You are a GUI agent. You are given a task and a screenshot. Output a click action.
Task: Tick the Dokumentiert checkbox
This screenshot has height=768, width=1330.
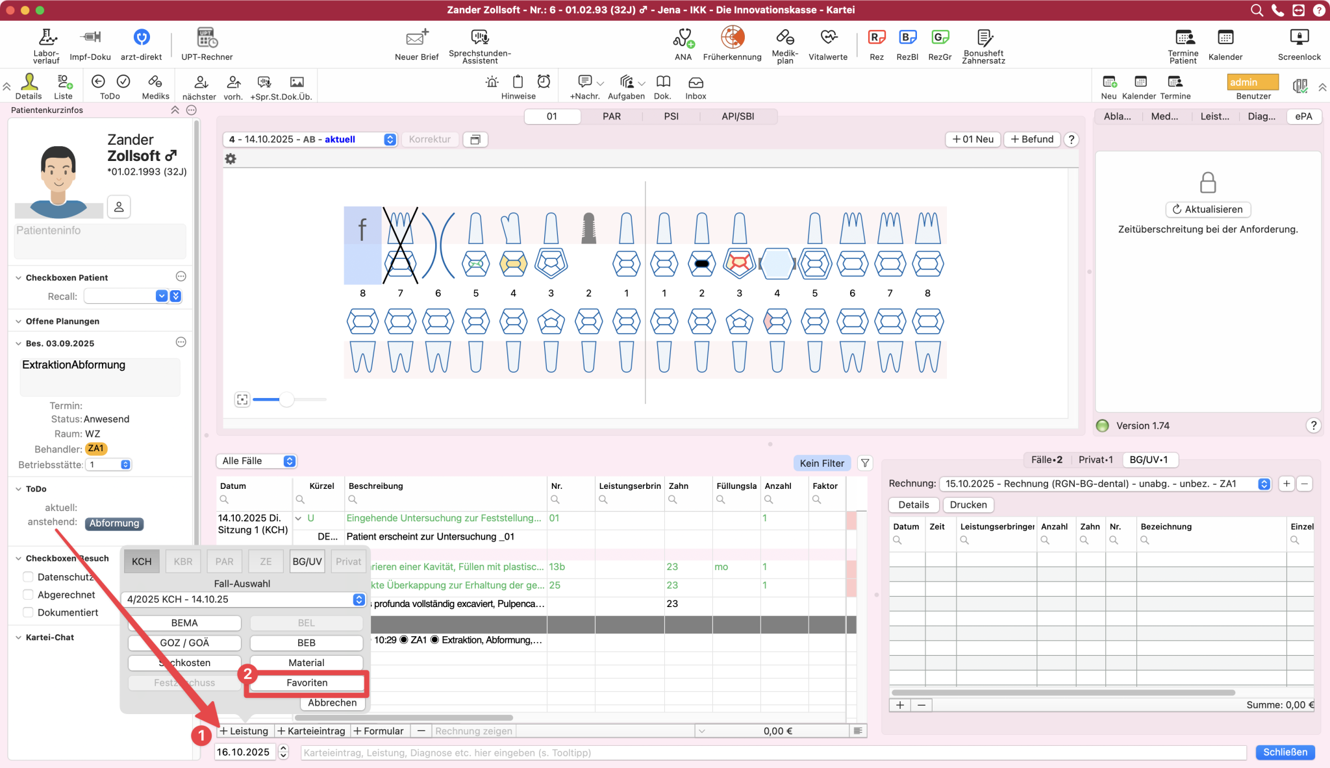click(28, 612)
